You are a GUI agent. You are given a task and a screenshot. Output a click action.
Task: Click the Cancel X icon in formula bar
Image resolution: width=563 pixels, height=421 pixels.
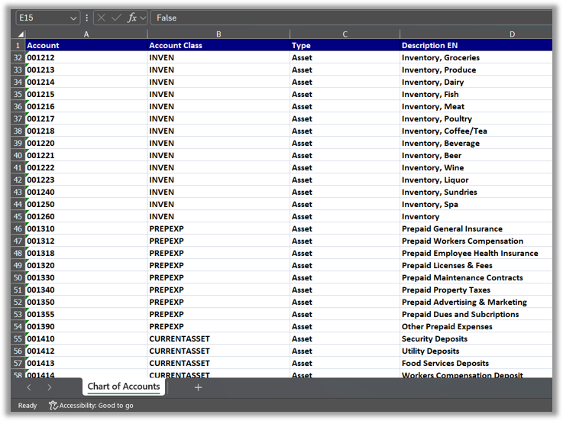coord(102,18)
